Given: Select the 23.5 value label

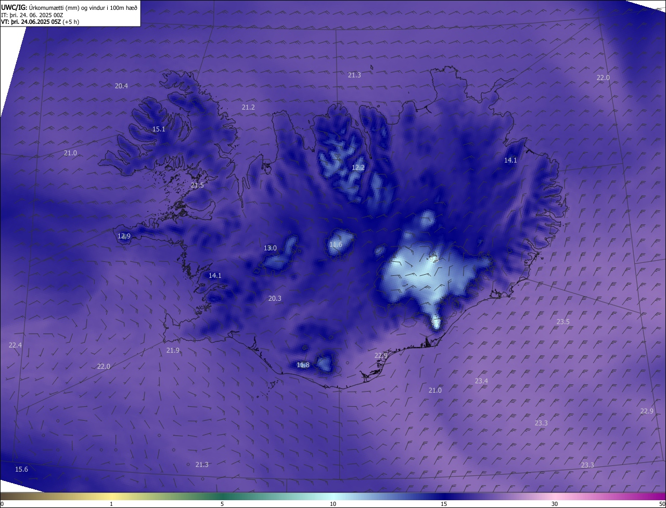Looking at the screenshot, I should (x=563, y=322).
